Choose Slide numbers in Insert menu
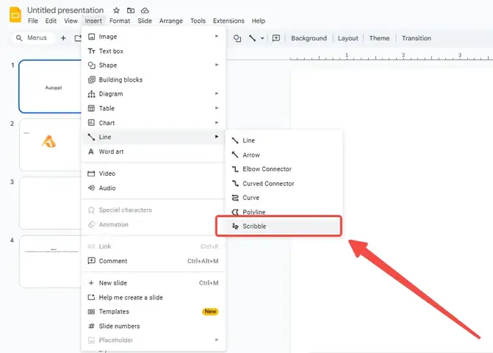 click(x=153, y=326)
